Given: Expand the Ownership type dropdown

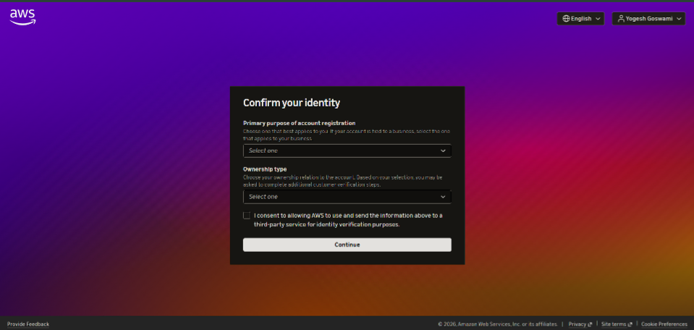Looking at the screenshot, I should (x=347, y=197).
